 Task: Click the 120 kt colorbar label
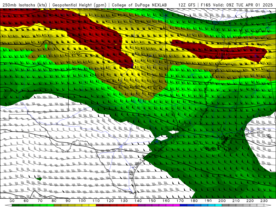[x=110, y=201]
